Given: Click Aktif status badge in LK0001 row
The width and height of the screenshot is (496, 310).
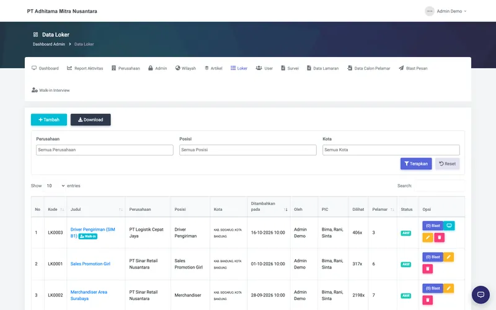Looking at the screenshot, I should click(406, 265).
